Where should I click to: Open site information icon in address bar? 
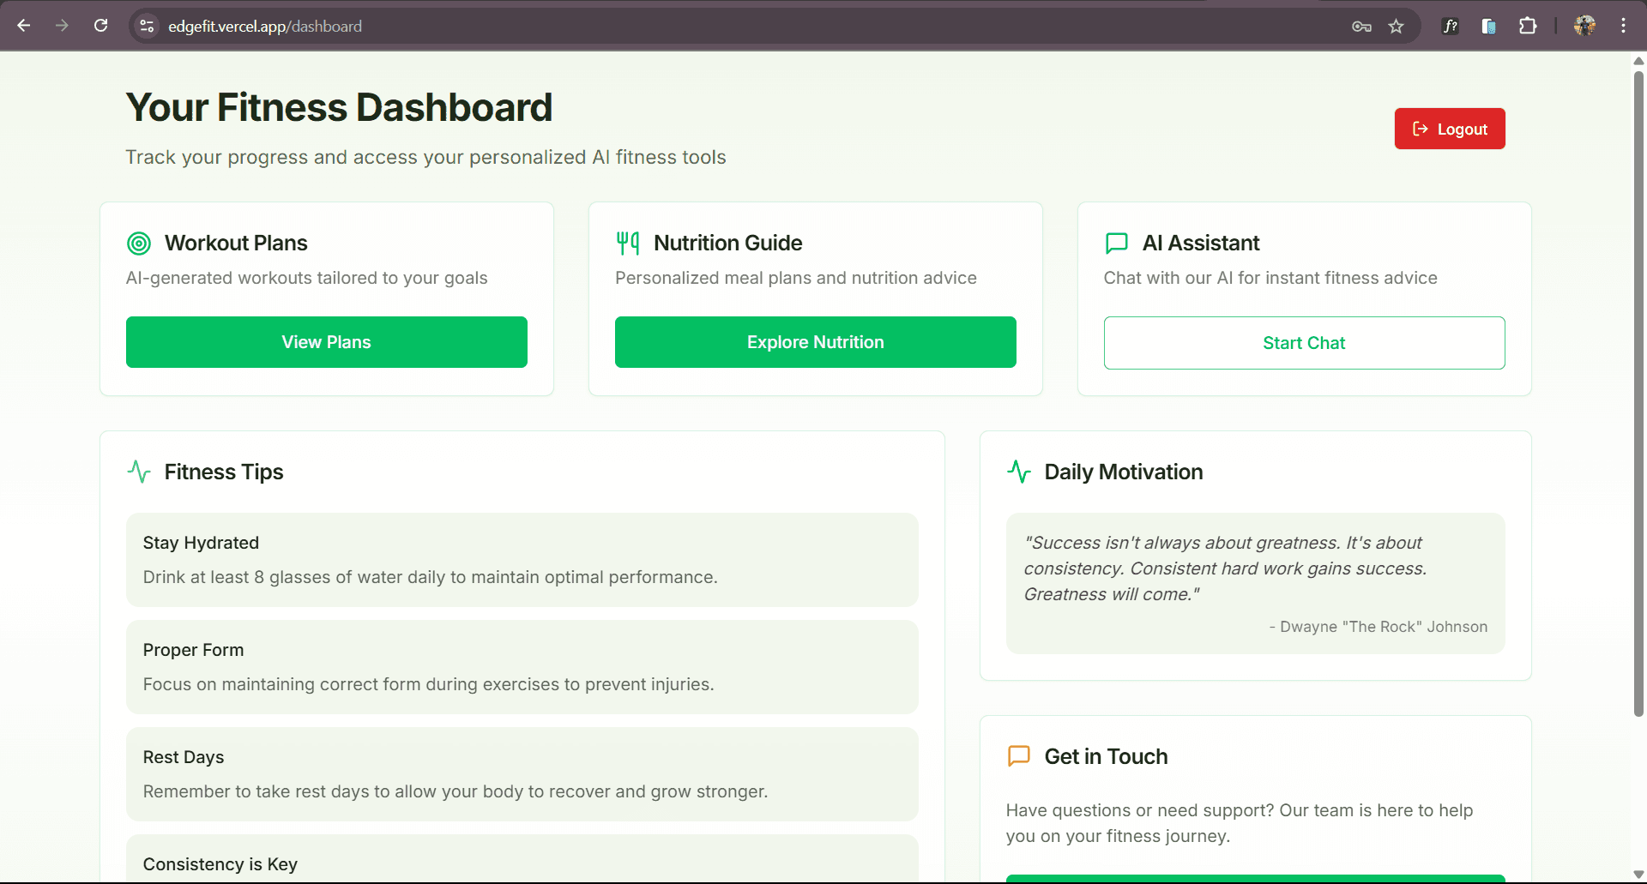point(147,27)
